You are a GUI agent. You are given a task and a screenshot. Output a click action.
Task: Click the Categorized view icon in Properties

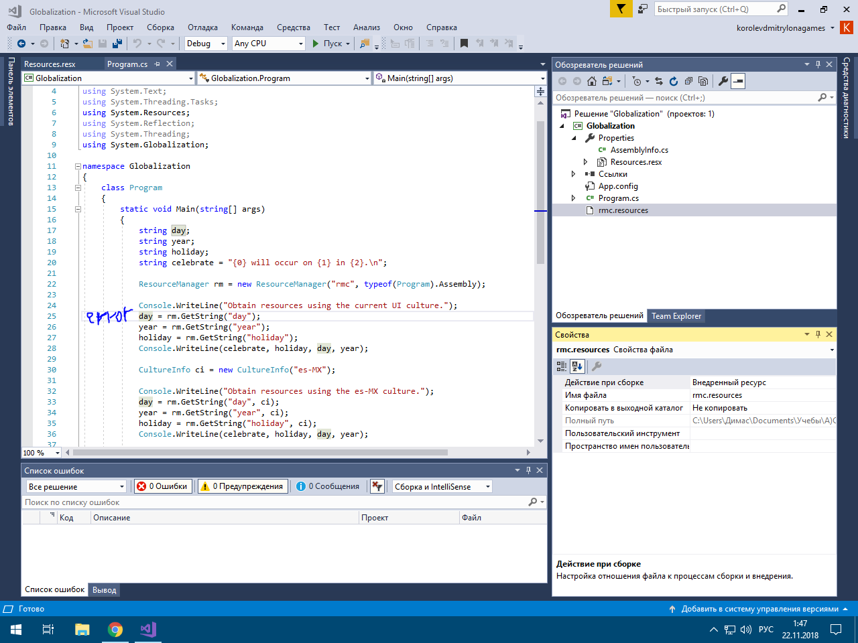click(x=562, y=366)
